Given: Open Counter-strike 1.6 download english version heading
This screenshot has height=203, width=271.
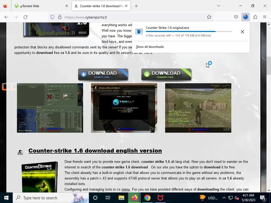Looking at the screenshot, I should click(95, 150).
